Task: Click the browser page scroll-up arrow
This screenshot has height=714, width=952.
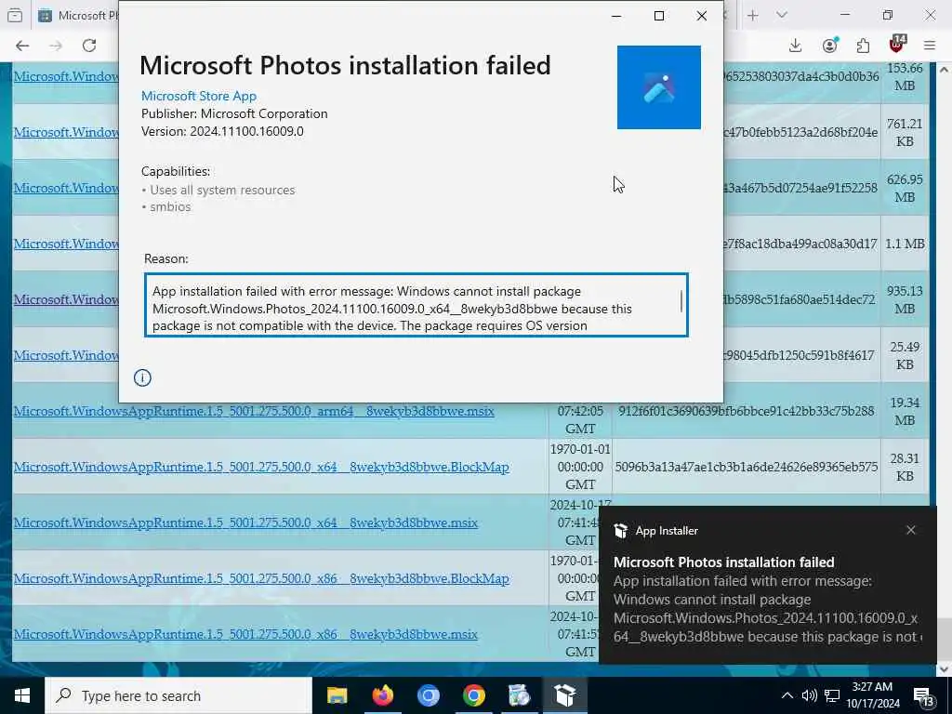Action: [944, 70]
